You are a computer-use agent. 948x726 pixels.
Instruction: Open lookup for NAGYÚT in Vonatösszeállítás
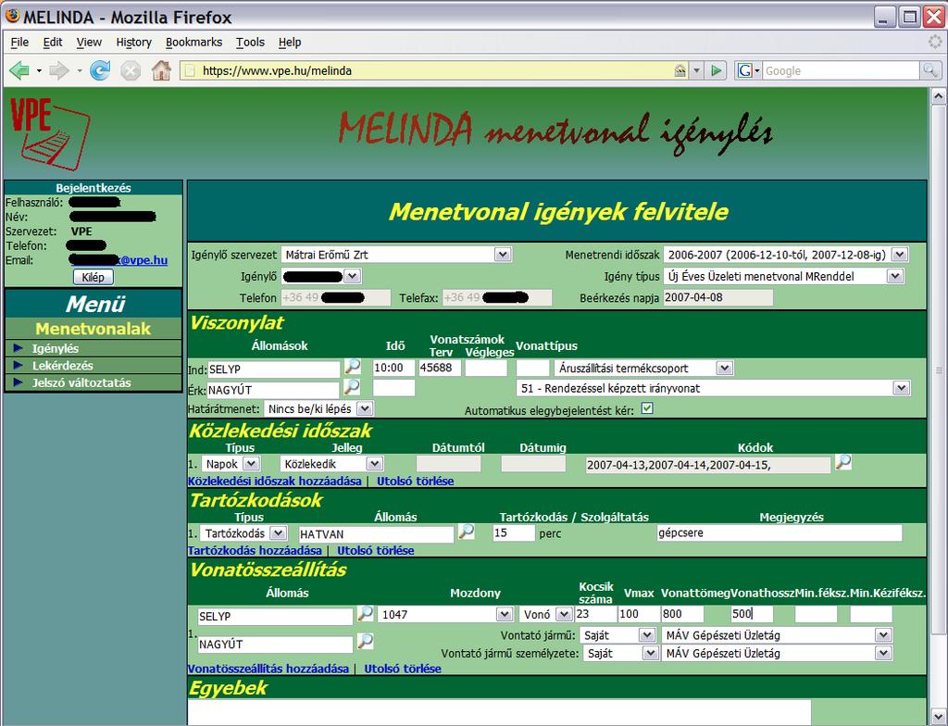(365, 642)
